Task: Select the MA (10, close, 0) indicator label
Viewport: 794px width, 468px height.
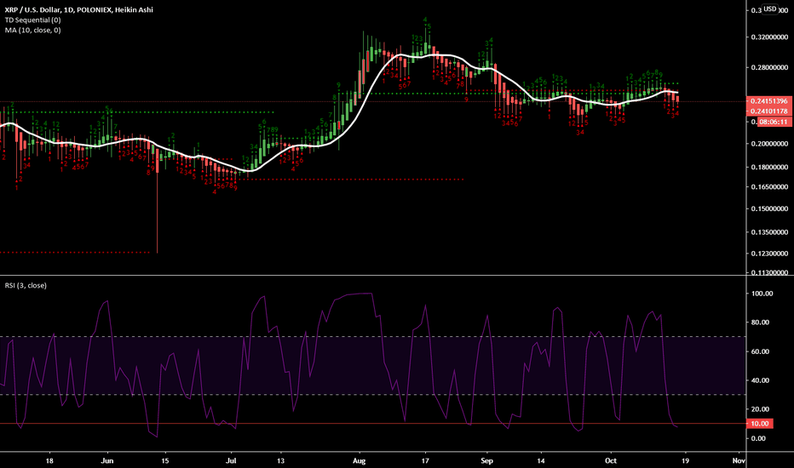Action: click(33, 30)
